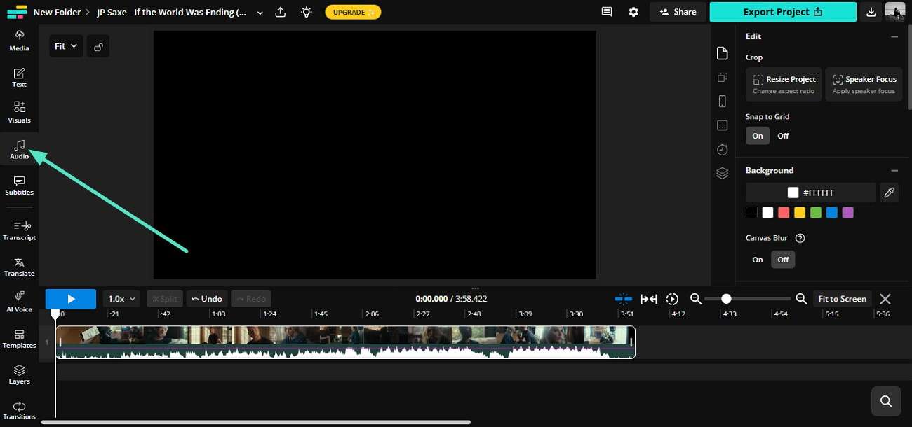Open the Fit zoom dropdown

pyautogui.click(x=66, y=46)
